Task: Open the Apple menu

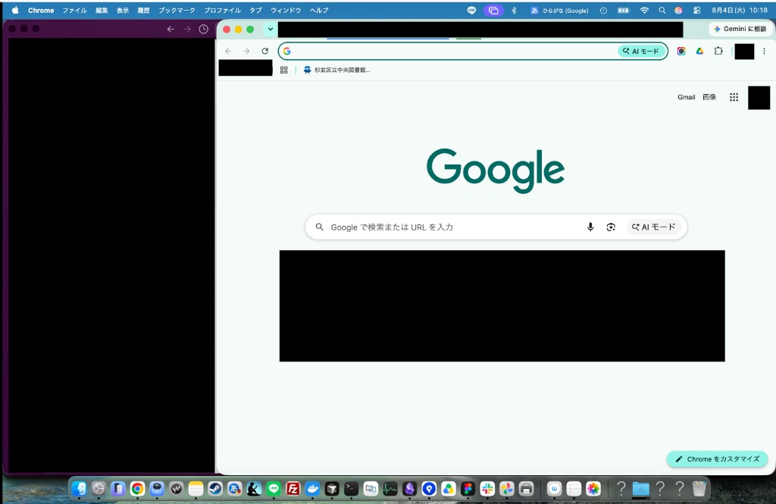Action: (15, 10)
